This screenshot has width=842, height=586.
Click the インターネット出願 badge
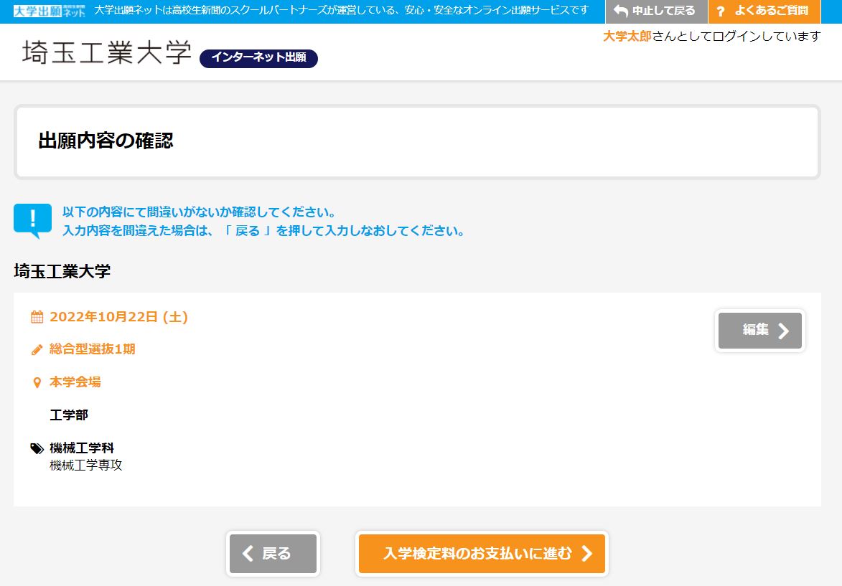(259, 58)
